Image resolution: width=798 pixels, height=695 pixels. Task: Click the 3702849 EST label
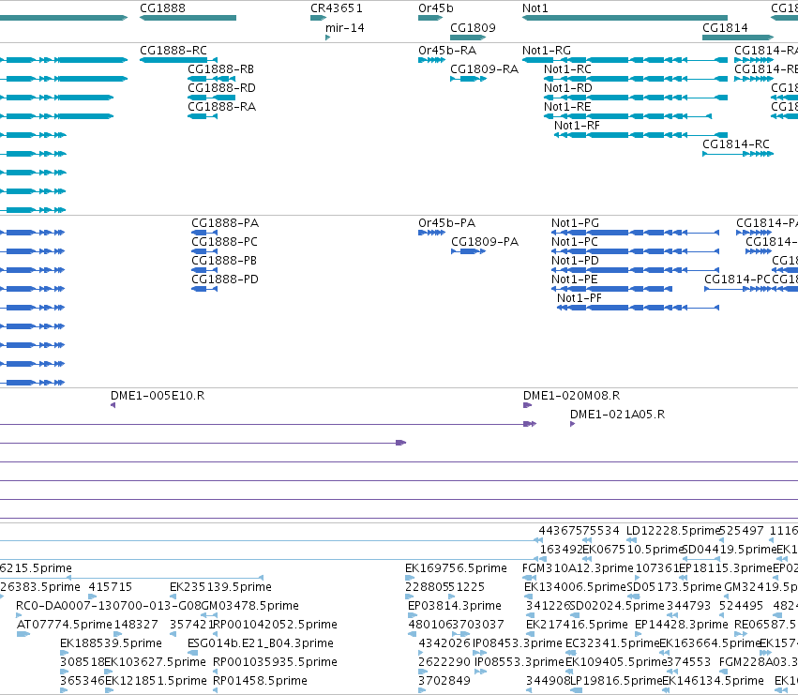tap(444, 681)
